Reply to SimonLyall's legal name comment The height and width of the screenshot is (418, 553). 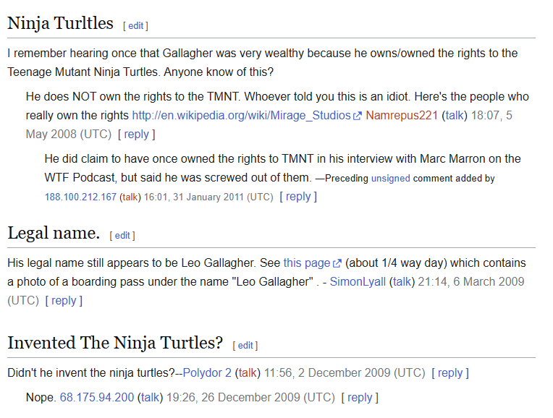tap(64, 300)
